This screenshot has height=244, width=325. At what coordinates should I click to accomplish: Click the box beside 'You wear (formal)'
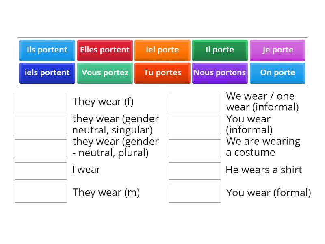tap(195, 194)
